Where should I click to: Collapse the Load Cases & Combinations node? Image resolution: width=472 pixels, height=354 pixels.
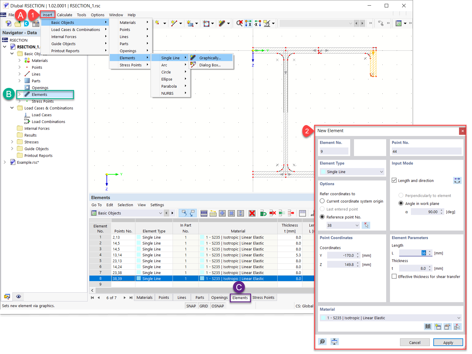pos(12,108)
